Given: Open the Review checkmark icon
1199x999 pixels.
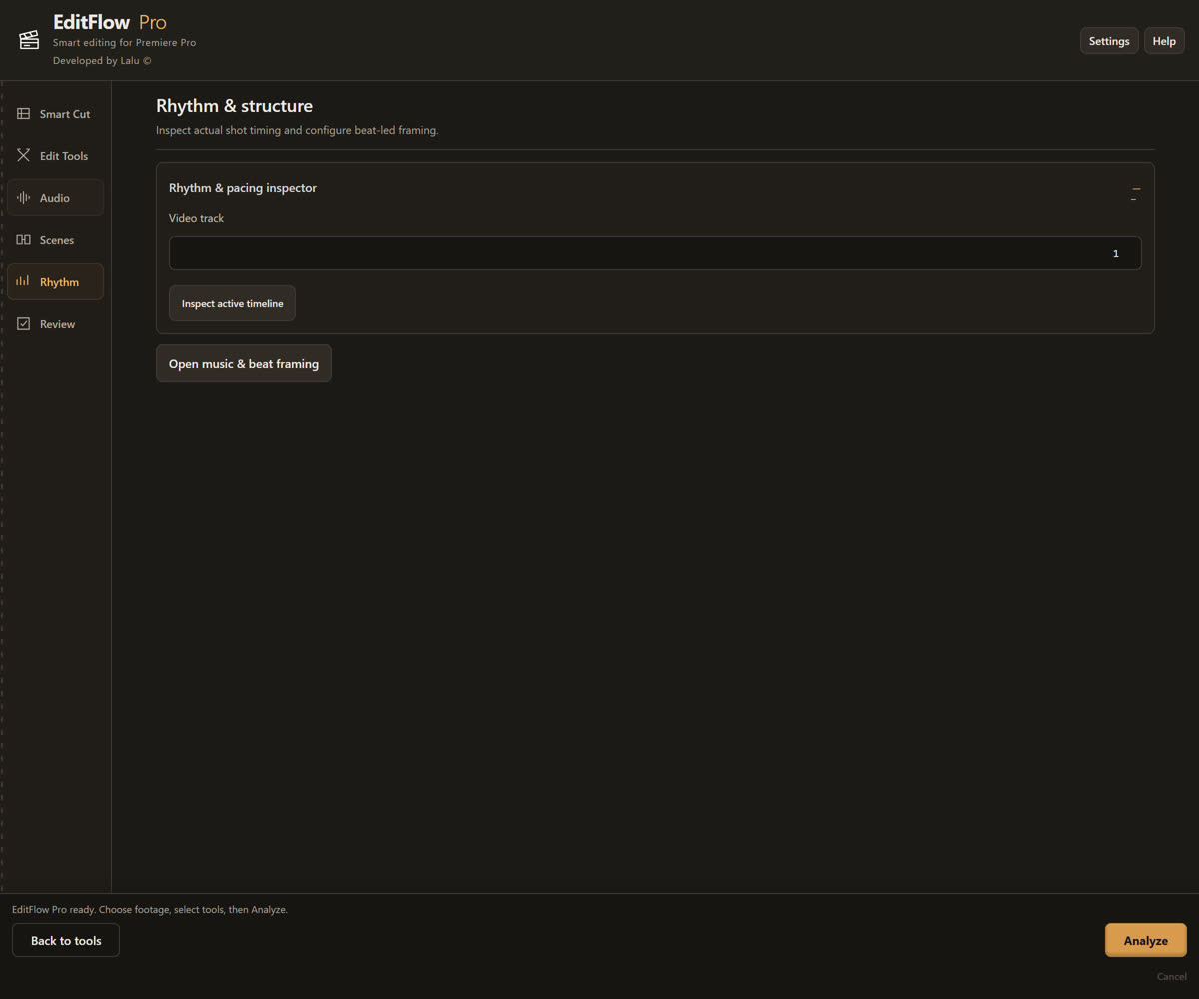Looking at the screenshot, I should [23, 324].
